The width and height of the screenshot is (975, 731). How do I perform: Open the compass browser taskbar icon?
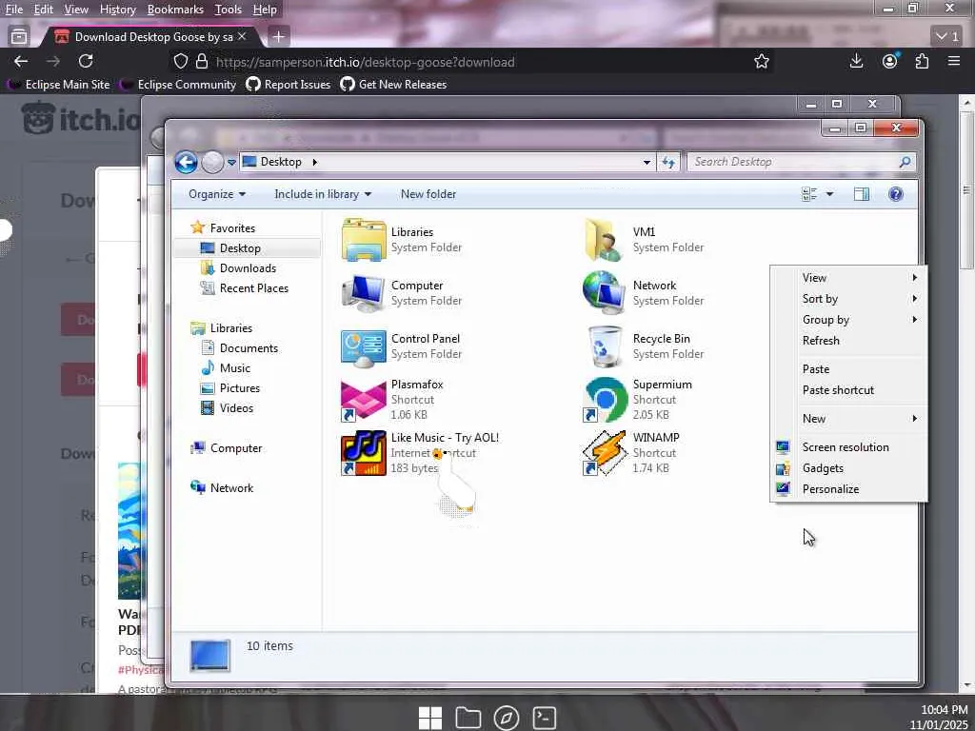(x=507, y=718)
